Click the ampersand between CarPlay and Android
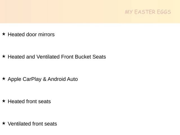180x135 pixels. 44,79
